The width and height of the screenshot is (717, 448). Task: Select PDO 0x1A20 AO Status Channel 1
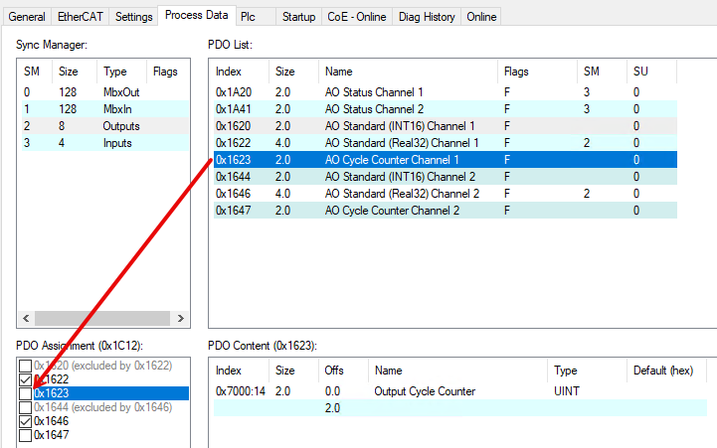pyautogui.click(x=378, y=91)
